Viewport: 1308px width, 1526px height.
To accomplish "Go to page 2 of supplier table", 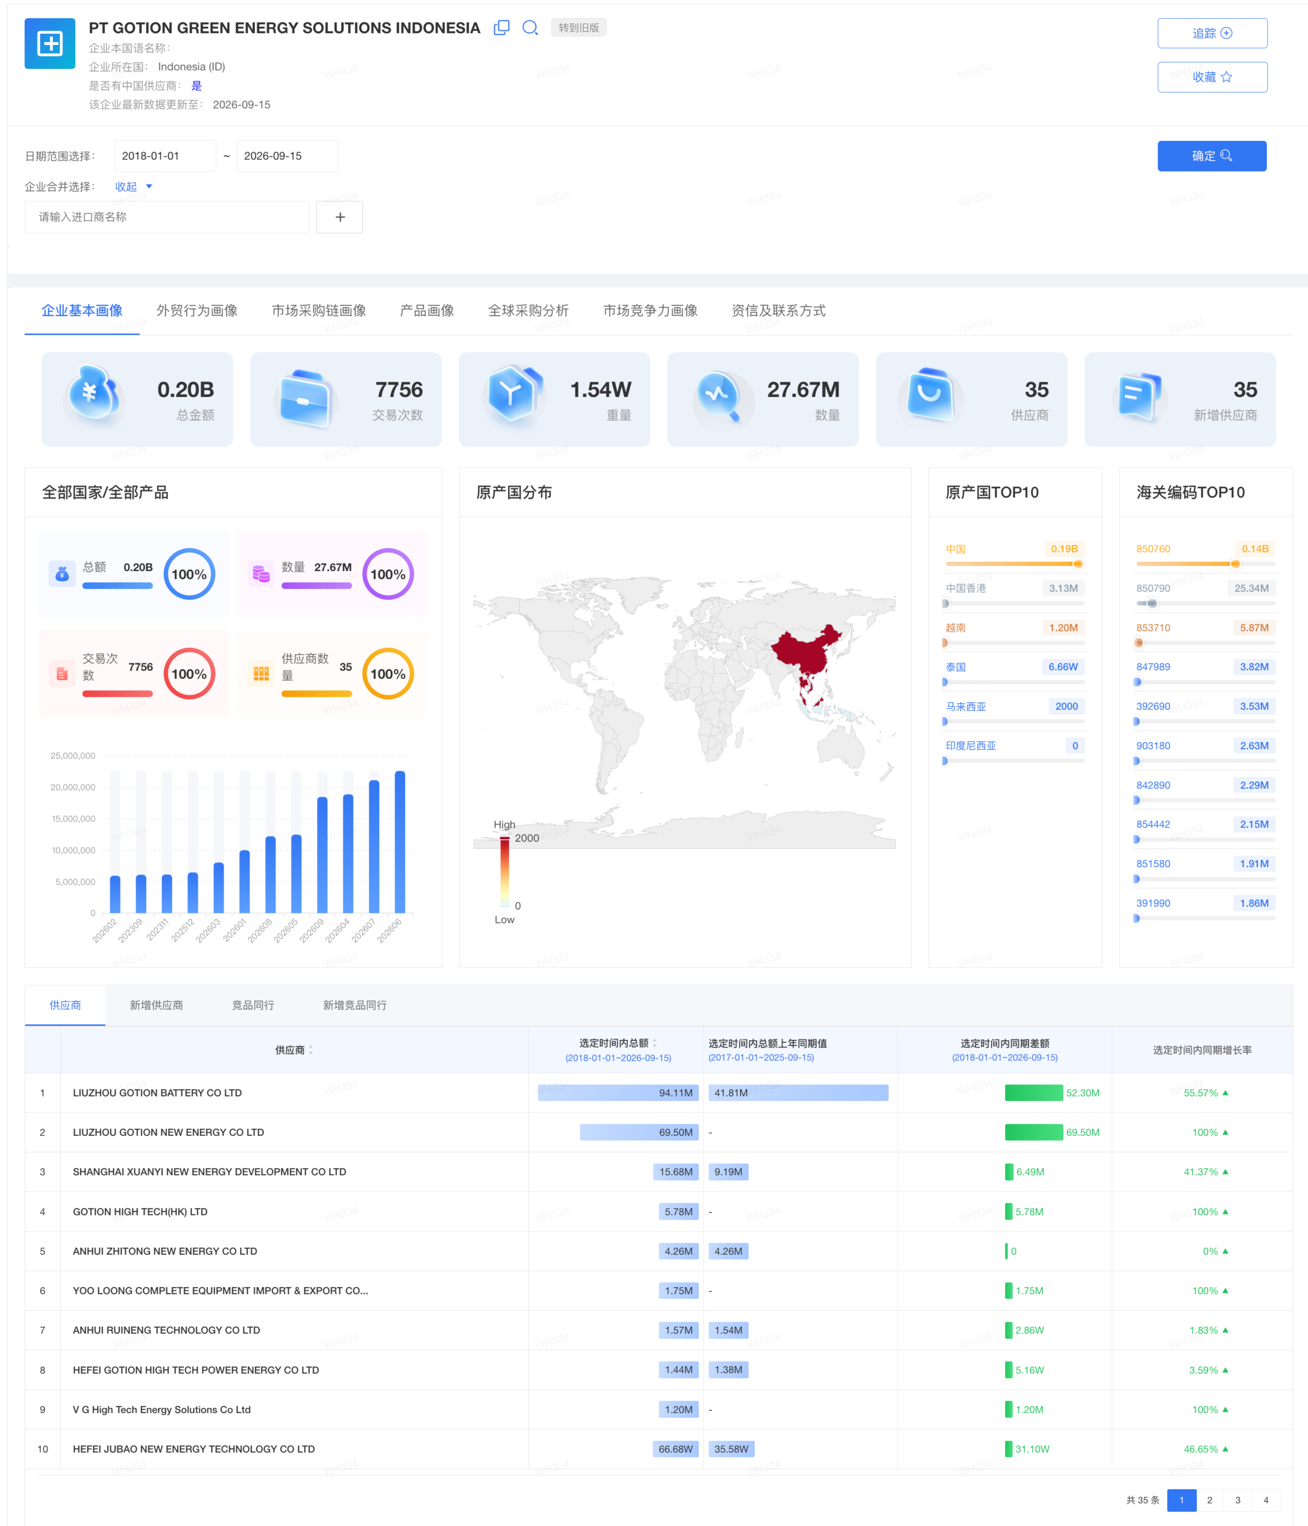I will [x=1209, y=1500].
